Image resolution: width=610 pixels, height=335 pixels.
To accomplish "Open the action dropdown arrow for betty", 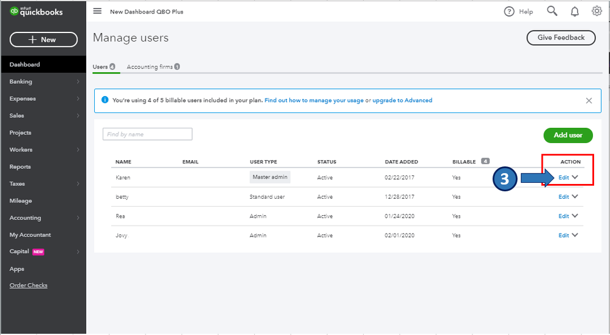I will [x=575, y=197].
